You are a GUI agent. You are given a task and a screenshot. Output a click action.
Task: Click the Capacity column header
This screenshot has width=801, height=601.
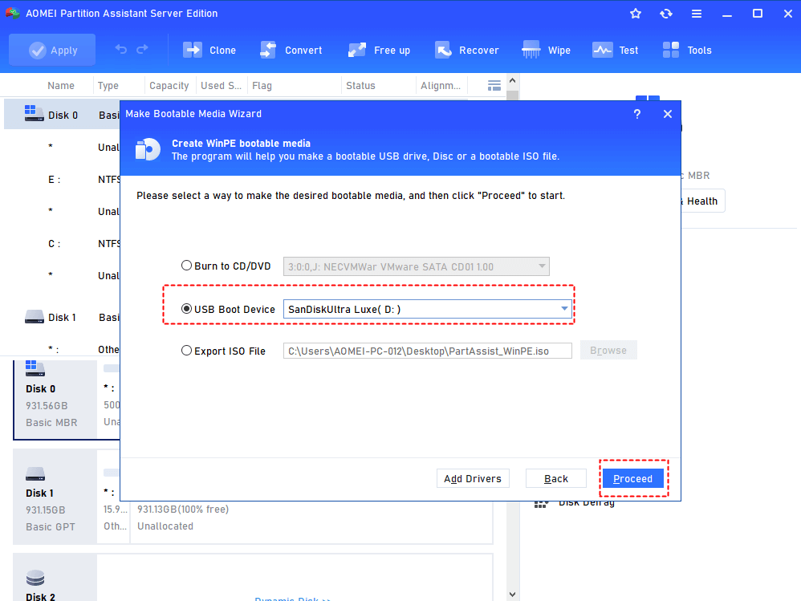click(169, 85)
